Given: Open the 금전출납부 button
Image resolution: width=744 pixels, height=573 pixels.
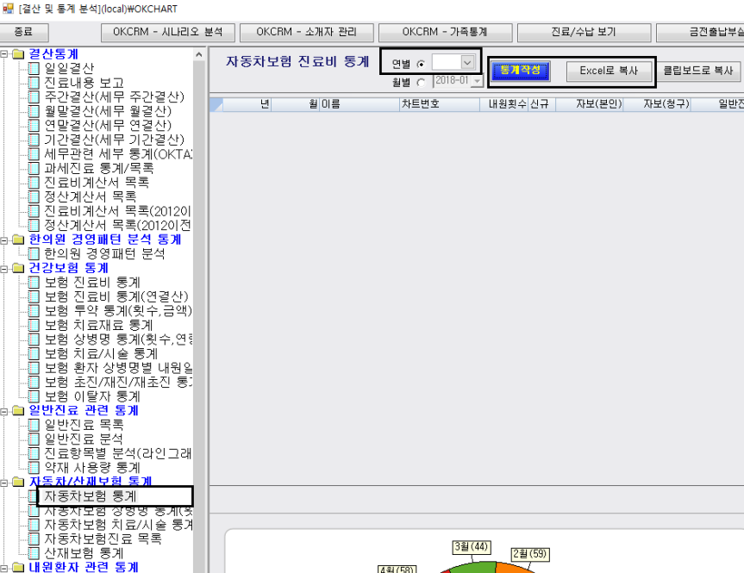Looking at the screenshot, I should tap(700, 32).
